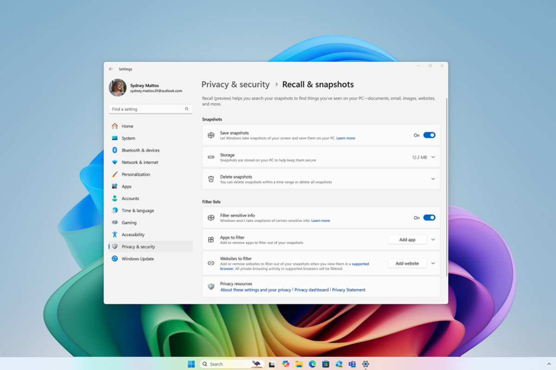Image resolution: width=556 pixels, height=370 pixels.
Task: Click Privacy & security breadcrumb heading
Action: coord(235,85)
